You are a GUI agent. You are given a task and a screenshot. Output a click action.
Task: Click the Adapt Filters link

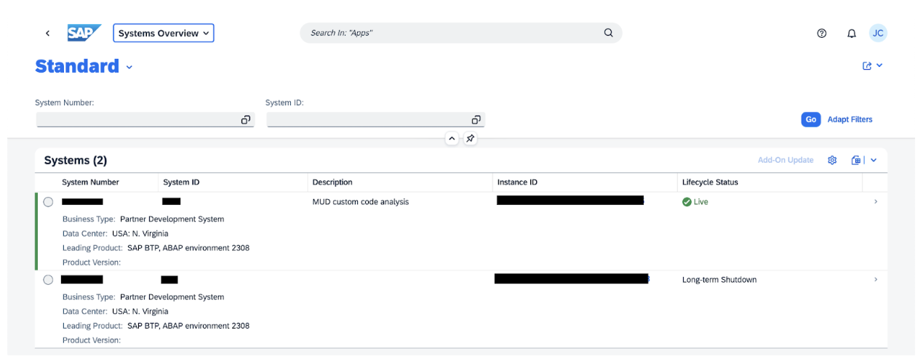click(850, 119)
